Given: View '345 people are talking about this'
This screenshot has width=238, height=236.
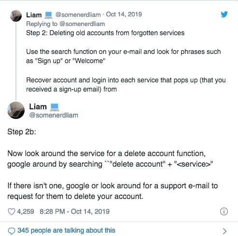Looking at the screenshot, I should tap(66, 230).
